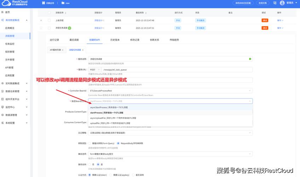This screenshot has width=300, height=177.
Task: Click the user avatar icon in header
Action: coord(282,3)
